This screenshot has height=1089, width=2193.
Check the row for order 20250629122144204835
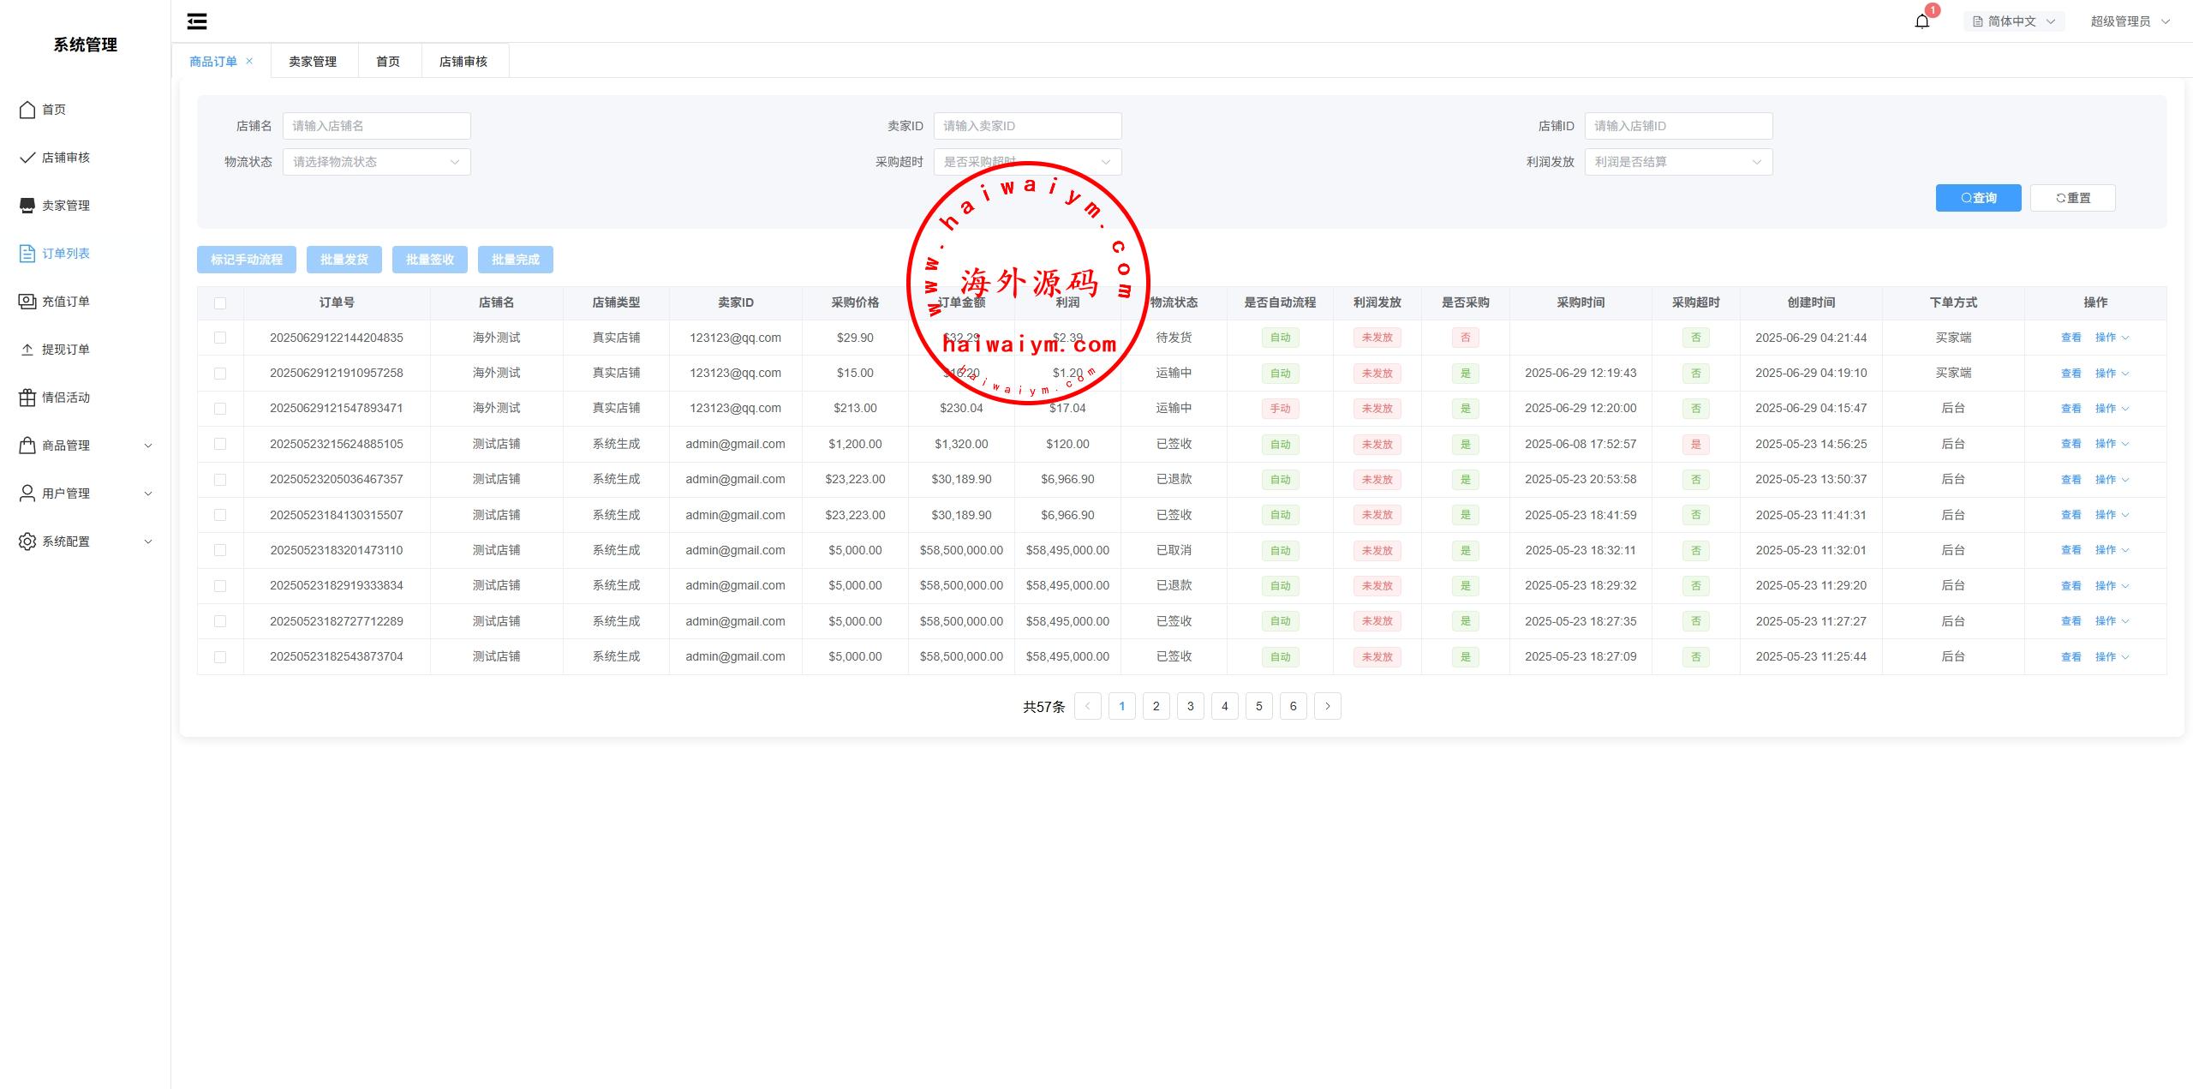220,338
